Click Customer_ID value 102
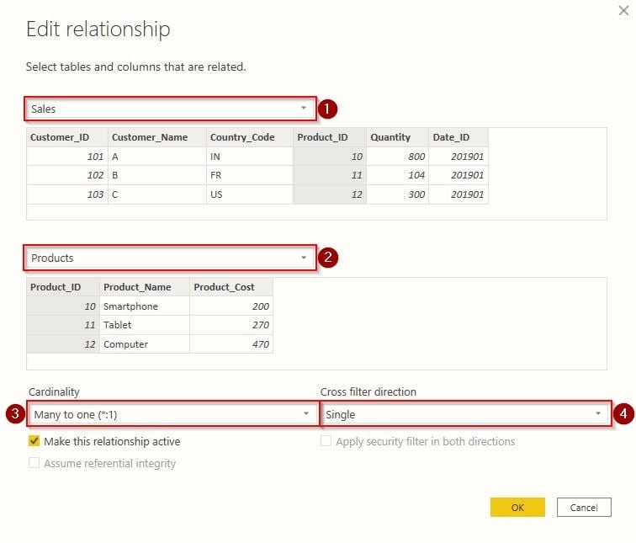The height and width of the screenshot is (543, 636). 67,175
